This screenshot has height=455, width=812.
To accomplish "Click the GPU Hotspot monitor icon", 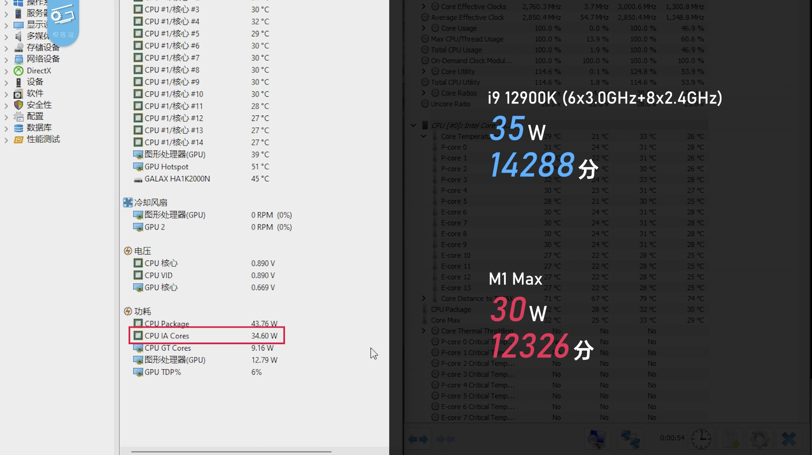I will [x=138, y=167].
